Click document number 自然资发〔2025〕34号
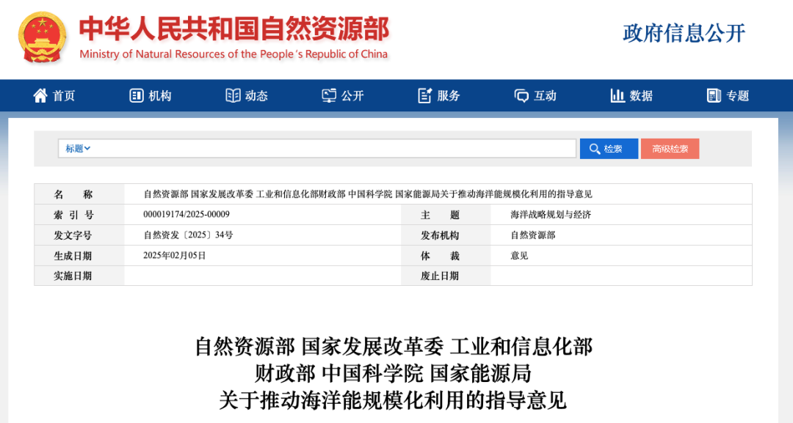 [188, 235]
